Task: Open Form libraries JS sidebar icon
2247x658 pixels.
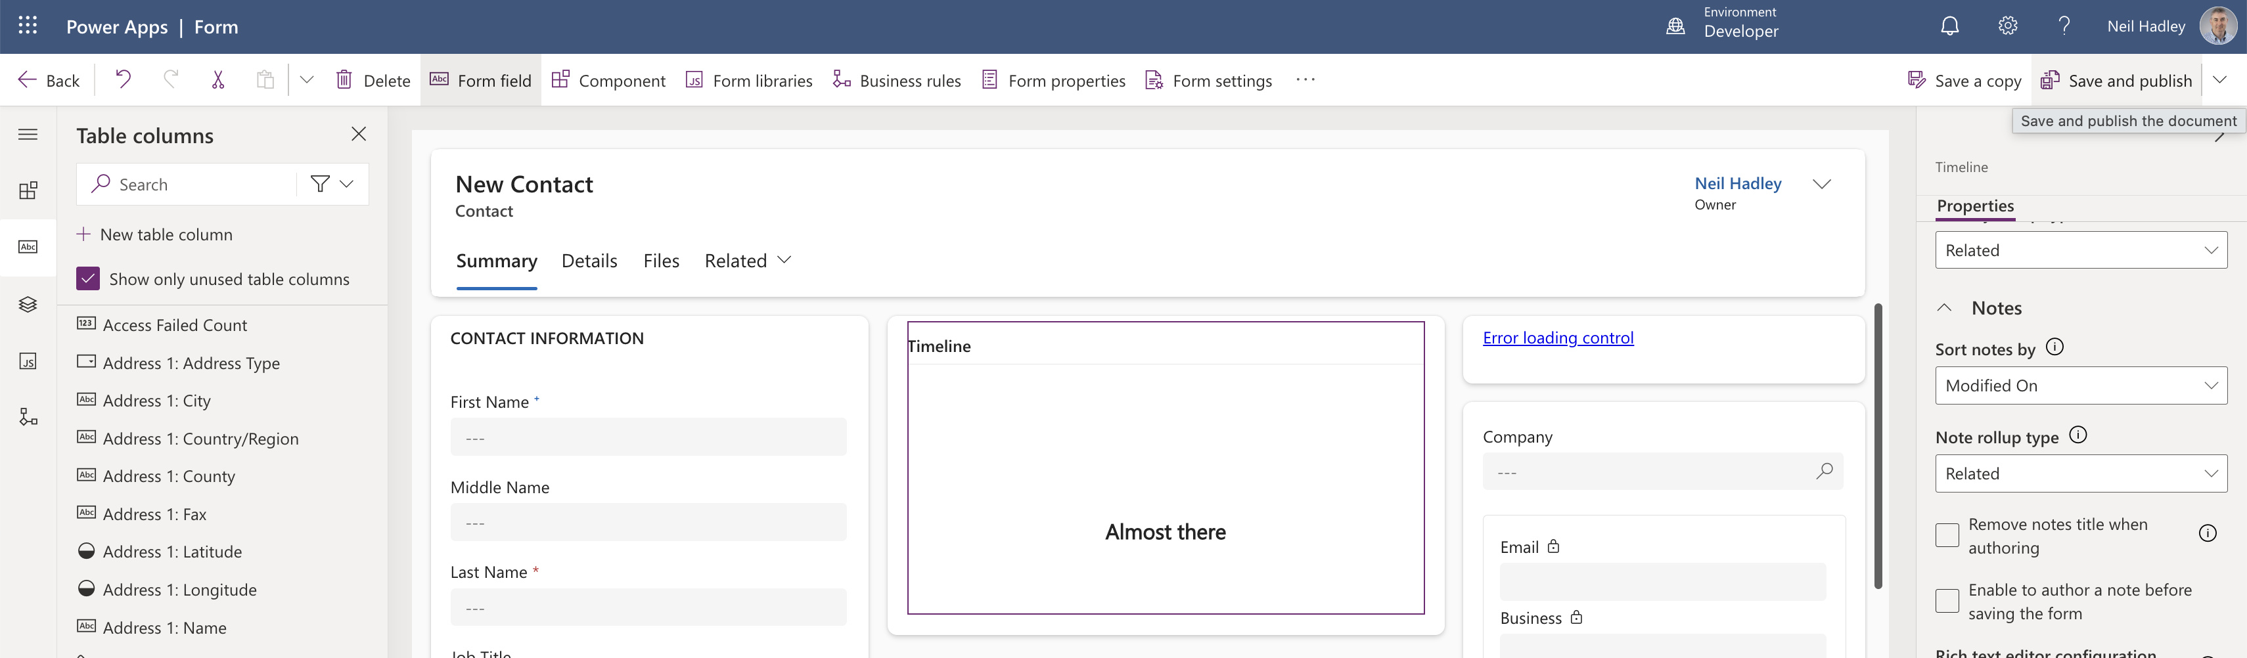Action: [x=28, y=361]
